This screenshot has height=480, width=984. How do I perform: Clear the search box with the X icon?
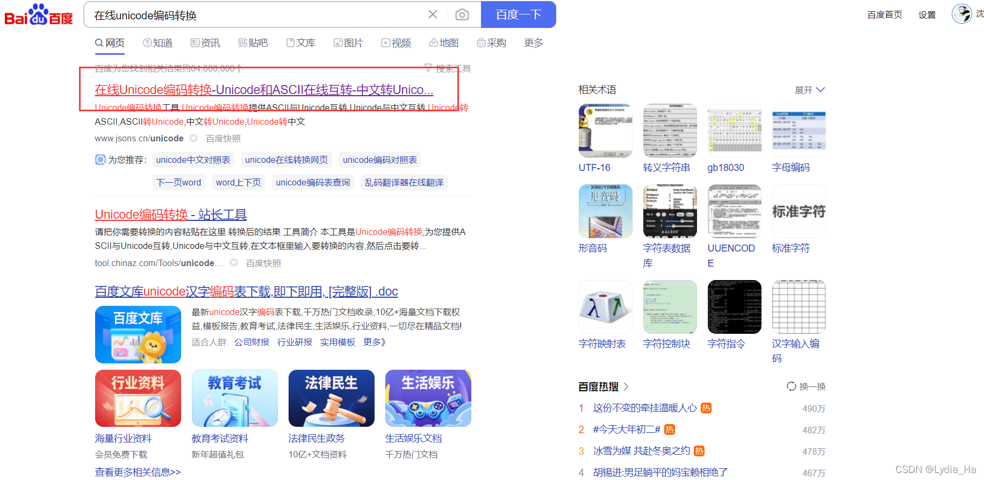[433, 15]
